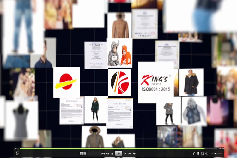Click the elapsed time 00:56 label
The height and width of the screenshot is (158, 237).
pyautogui.click(x=16, y=149)
